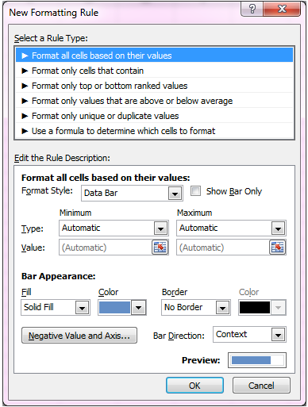
Task: Enable the Show Bar Only checkbox
Action: [196, 191]
